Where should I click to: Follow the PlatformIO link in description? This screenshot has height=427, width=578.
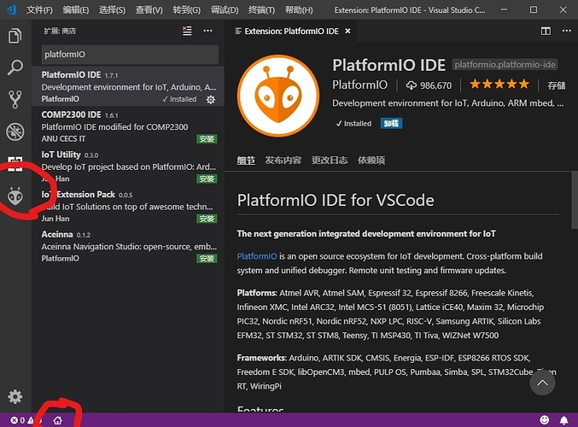257,256
